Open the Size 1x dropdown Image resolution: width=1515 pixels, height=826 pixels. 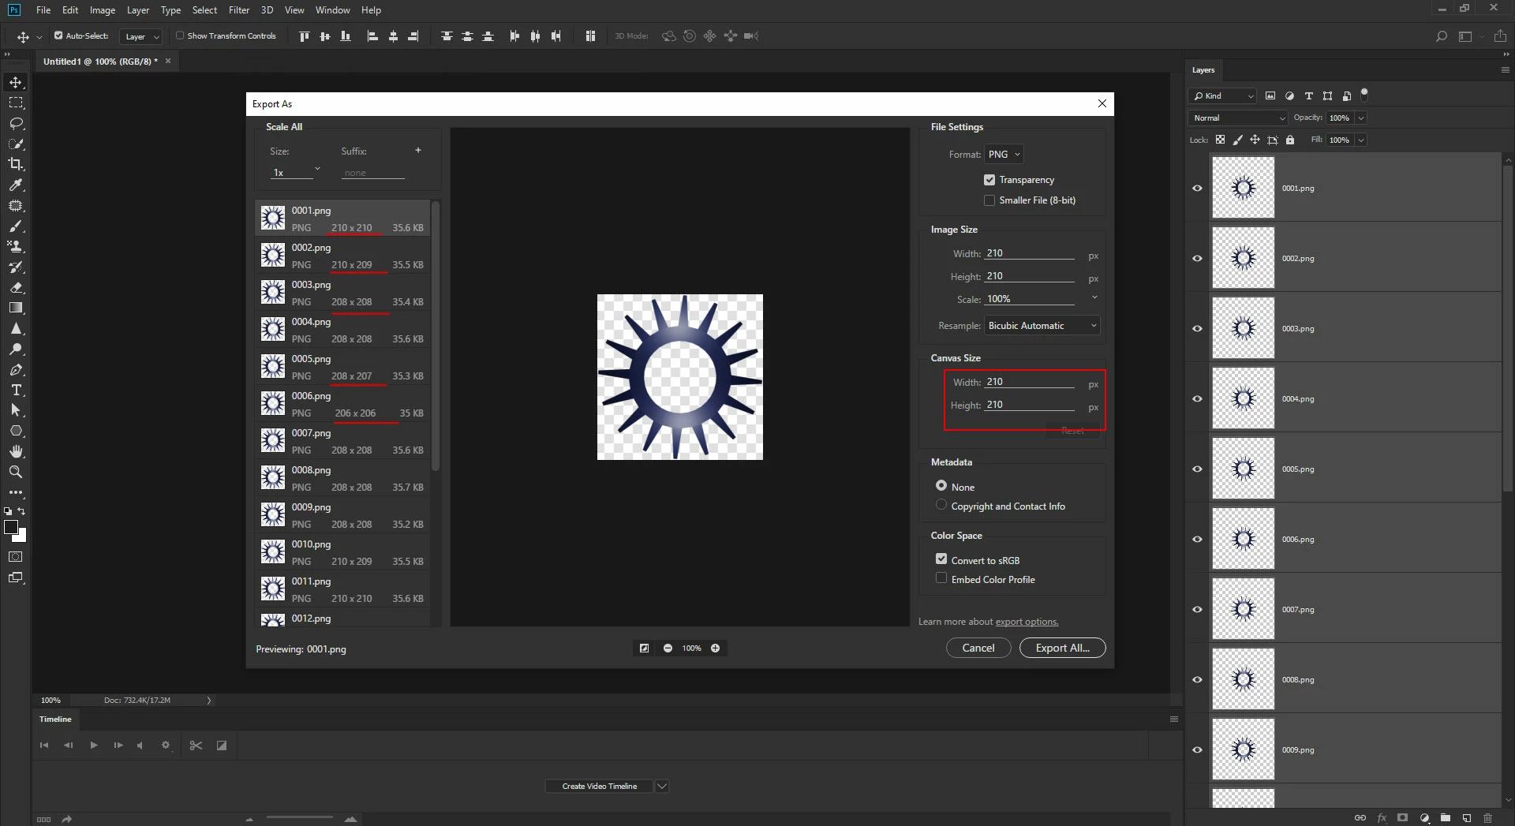pos(296,171)
